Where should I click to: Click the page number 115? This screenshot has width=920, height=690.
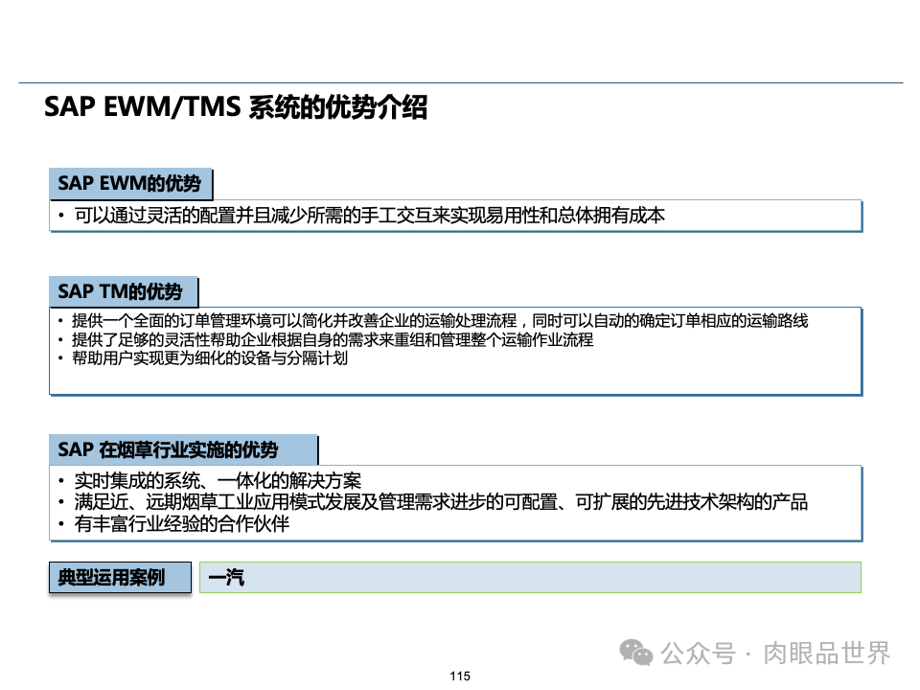point(460,676)
